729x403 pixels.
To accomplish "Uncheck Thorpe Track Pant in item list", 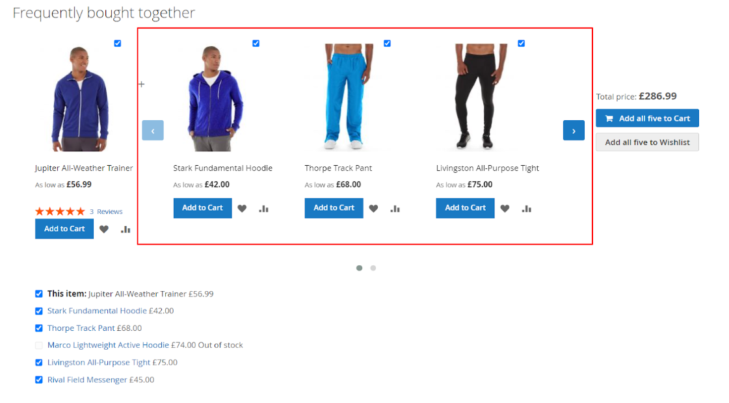I will tap(39, 328).
